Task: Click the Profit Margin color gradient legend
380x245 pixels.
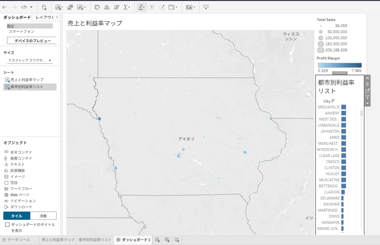Action: [x=340, y=65]
